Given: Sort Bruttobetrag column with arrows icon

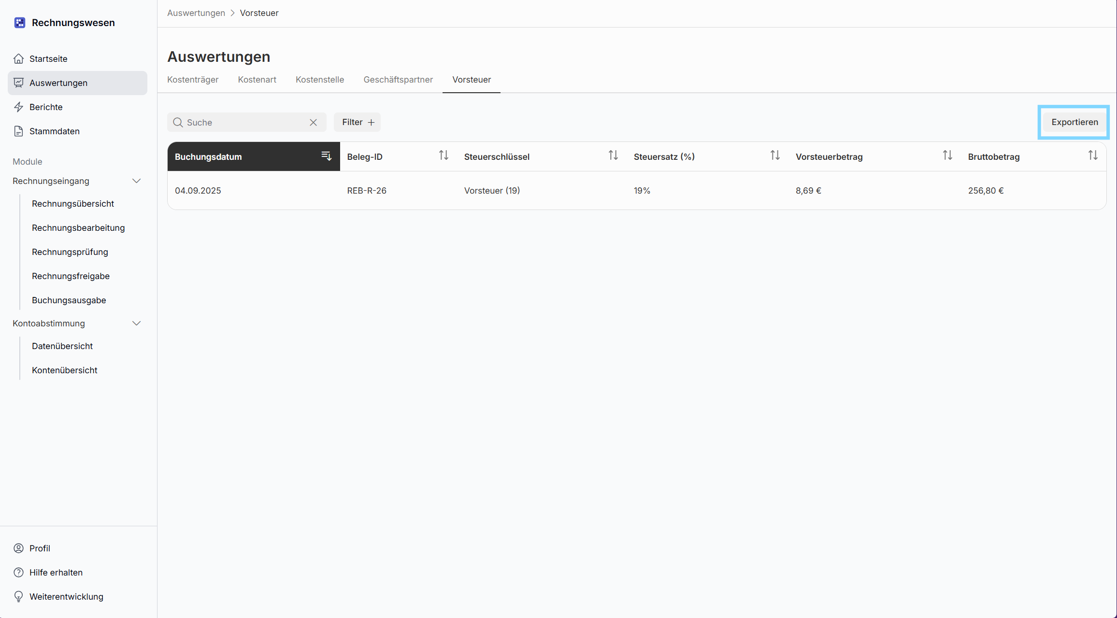Looking at the screenshot, I should 1092,155.
